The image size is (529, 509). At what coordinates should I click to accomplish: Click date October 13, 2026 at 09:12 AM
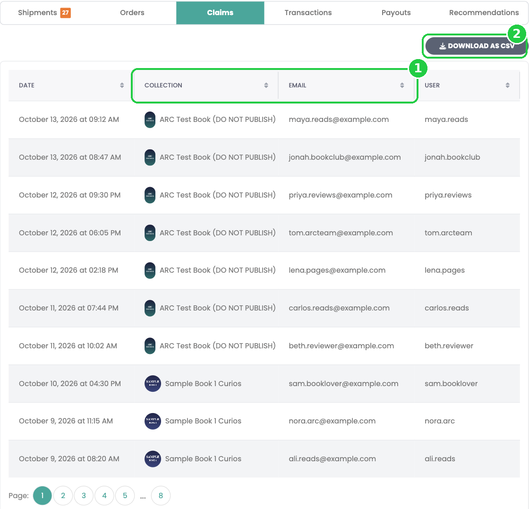coord(69,120)
